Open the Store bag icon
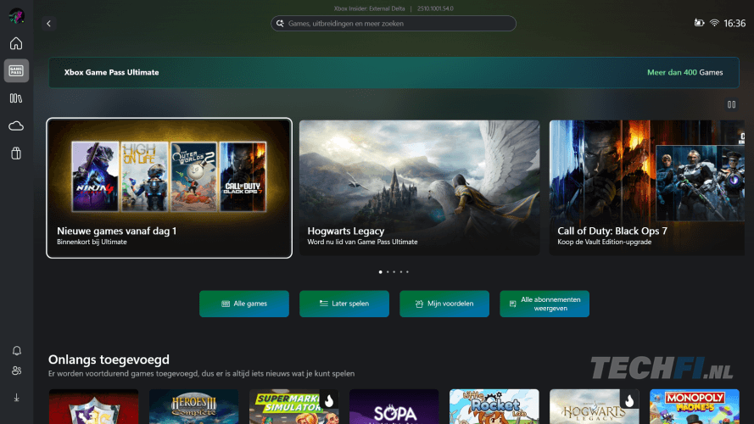 tap(16, 153)
